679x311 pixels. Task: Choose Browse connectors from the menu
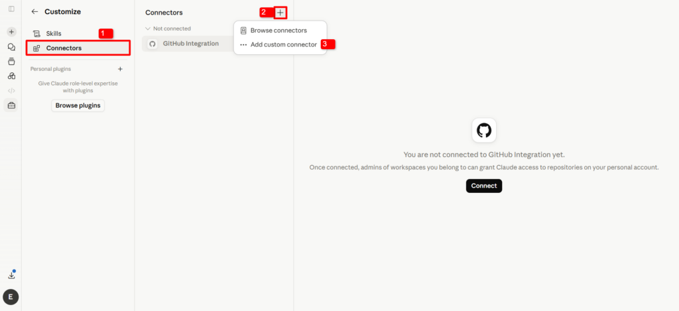click(x=280, y=31)
